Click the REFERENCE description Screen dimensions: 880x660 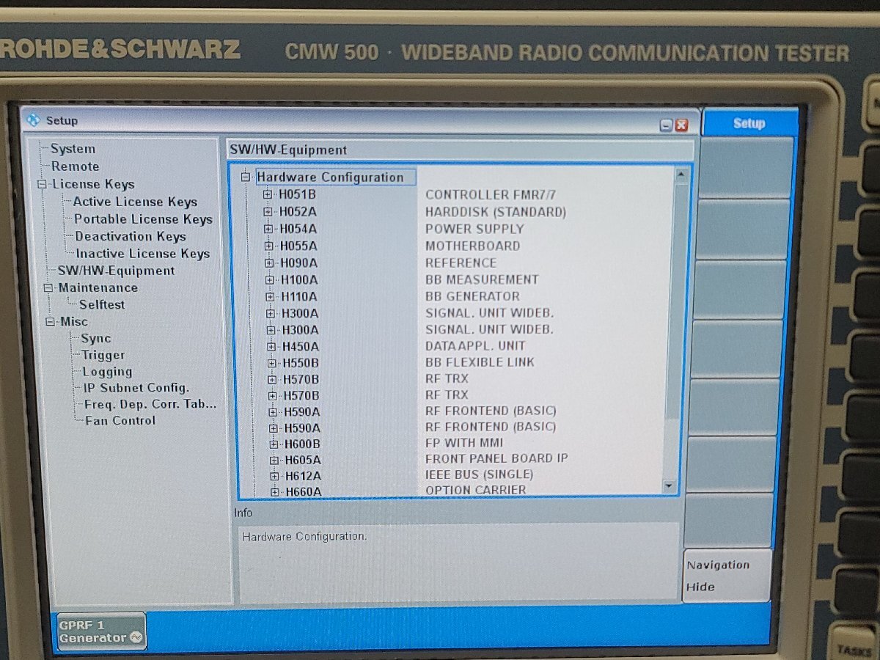tap(461, 263)
